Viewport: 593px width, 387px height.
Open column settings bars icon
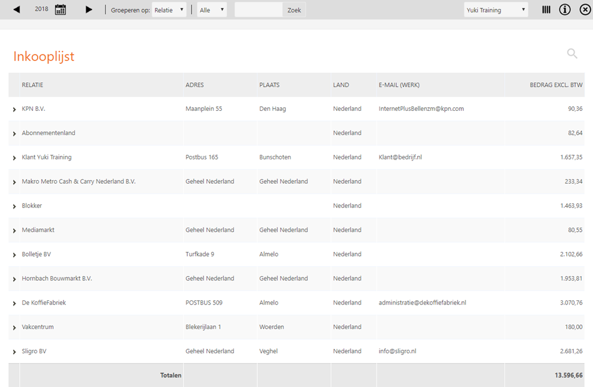click(x=546, y=9)
